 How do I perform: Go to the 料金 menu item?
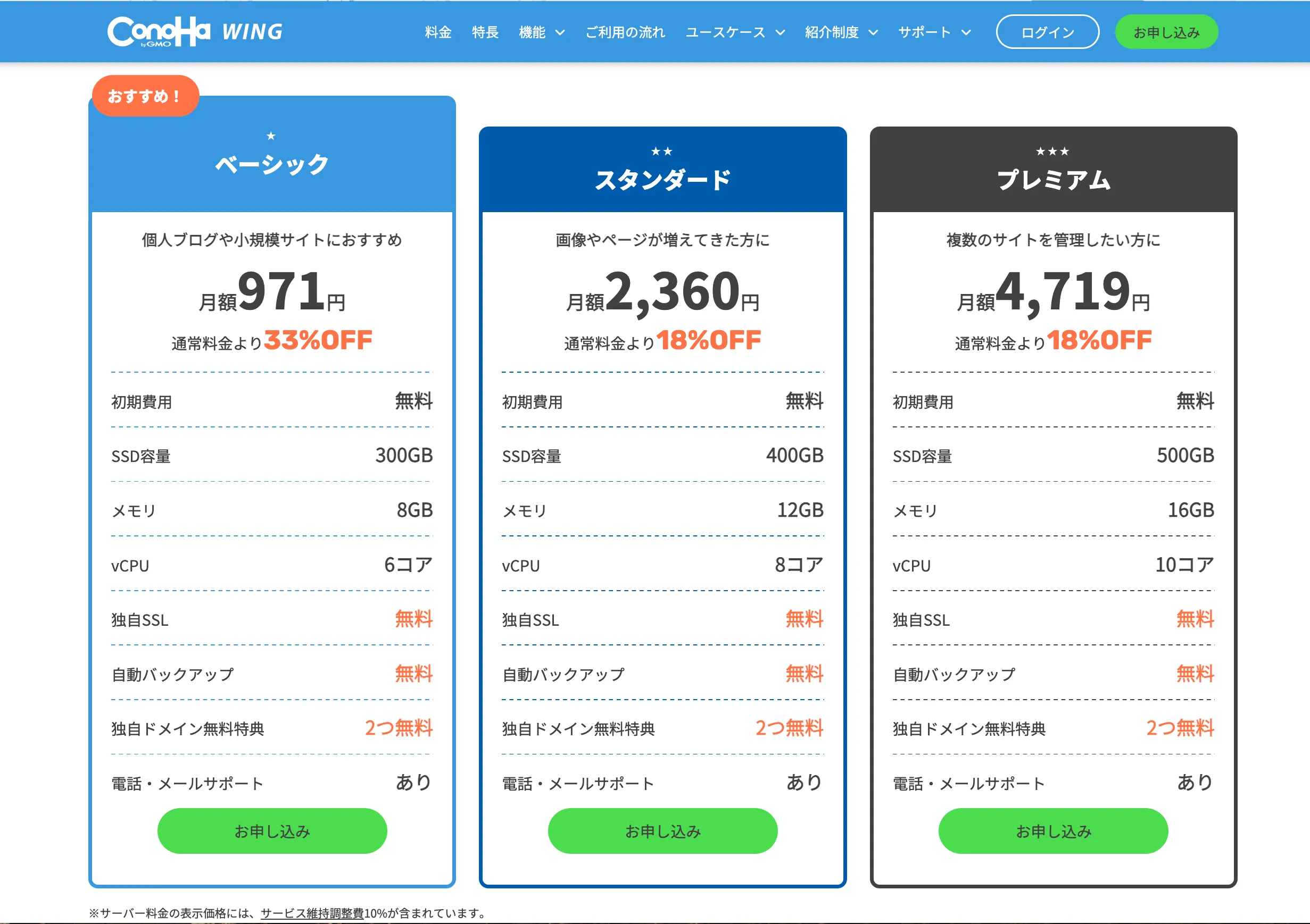click(438, 32)
